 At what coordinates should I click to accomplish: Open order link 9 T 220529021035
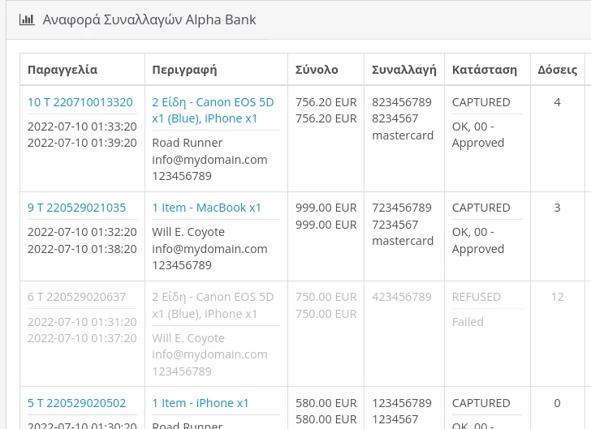76,208
